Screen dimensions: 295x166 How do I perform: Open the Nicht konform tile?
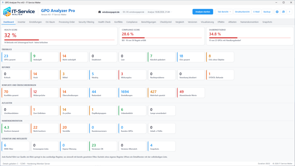click(45, 128)
